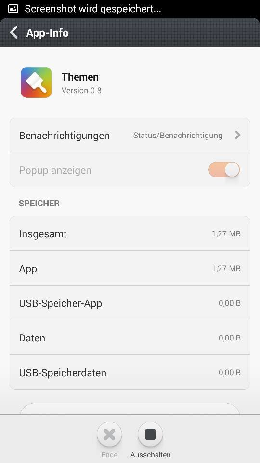The height and width of the screenshot is (463, 260).
Task: Tap the Ausschalten label
Action: tap(150, 455)
